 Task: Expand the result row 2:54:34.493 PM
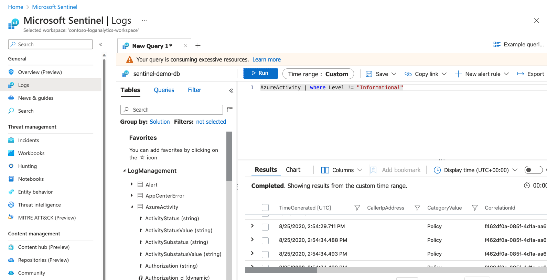pos(252,253)
